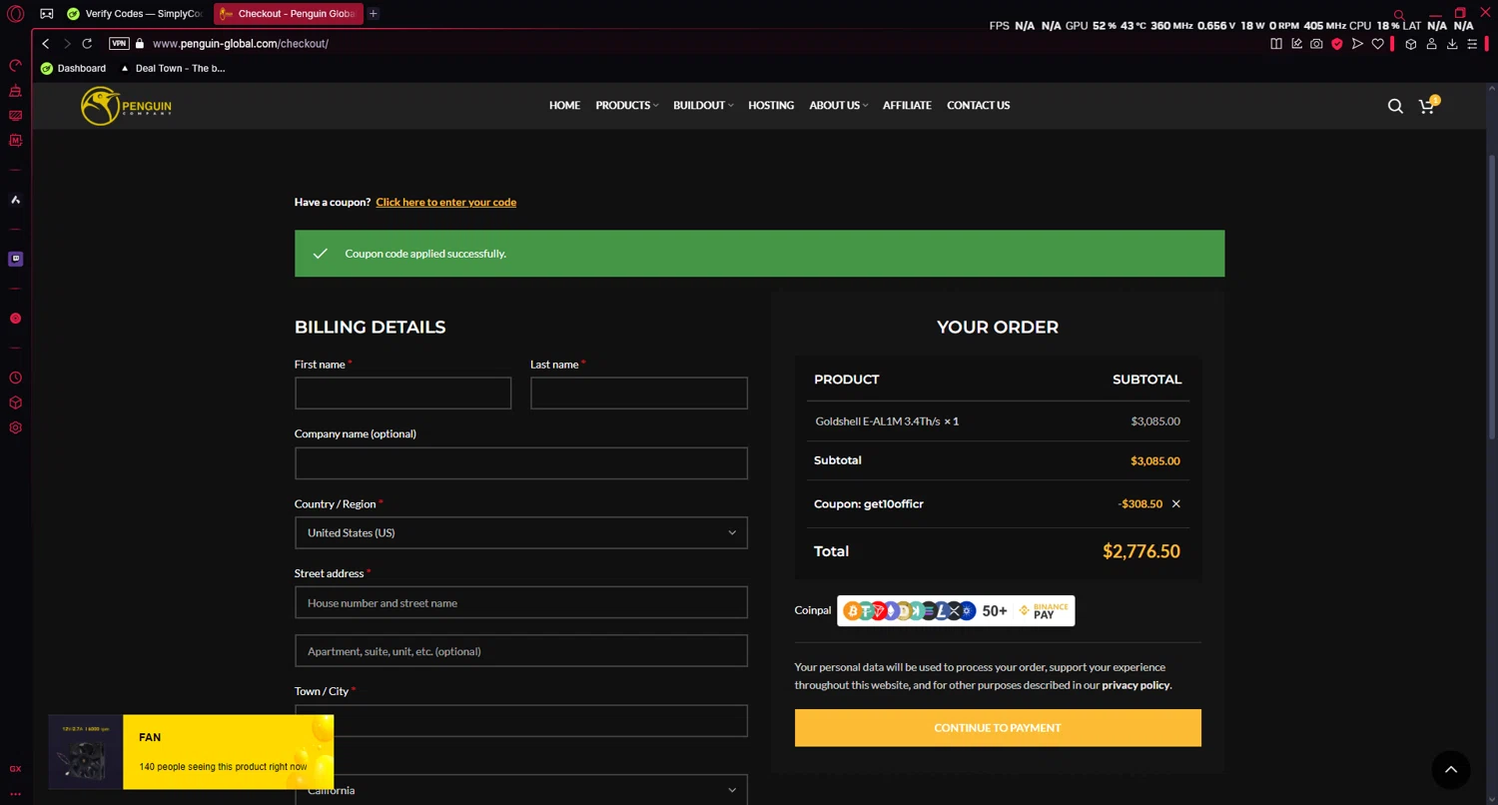Go back to the previous page
The width and height of the screenshot is (1498, 805).
45,44
